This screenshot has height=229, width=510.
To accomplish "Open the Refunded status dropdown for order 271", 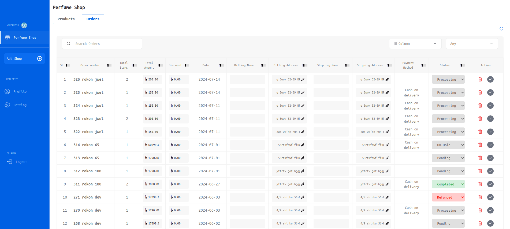I will [448, 197].
